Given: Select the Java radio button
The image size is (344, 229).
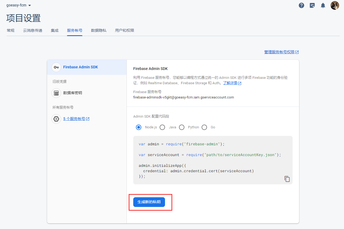Looking at the screenshot, I should (x=162, y=127).
